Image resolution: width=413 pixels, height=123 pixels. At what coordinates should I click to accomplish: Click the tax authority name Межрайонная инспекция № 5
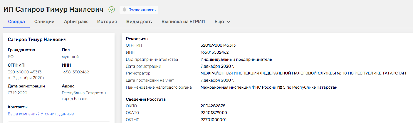269,87
